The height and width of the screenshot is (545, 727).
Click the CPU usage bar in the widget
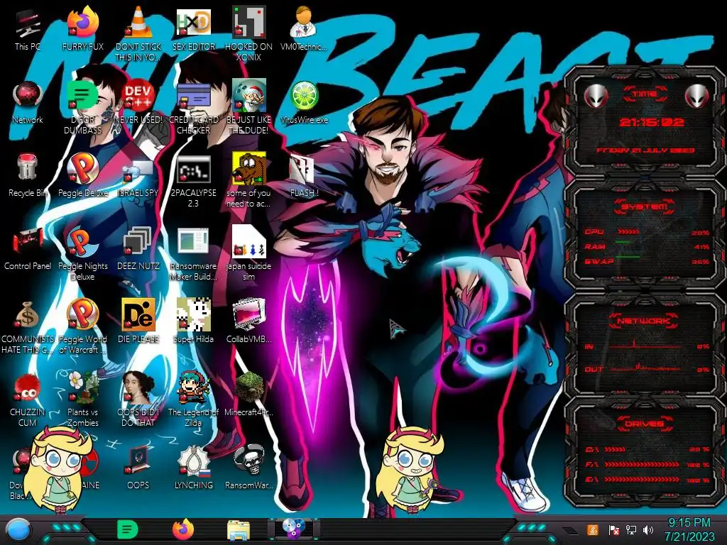click(x=629, y=232)
